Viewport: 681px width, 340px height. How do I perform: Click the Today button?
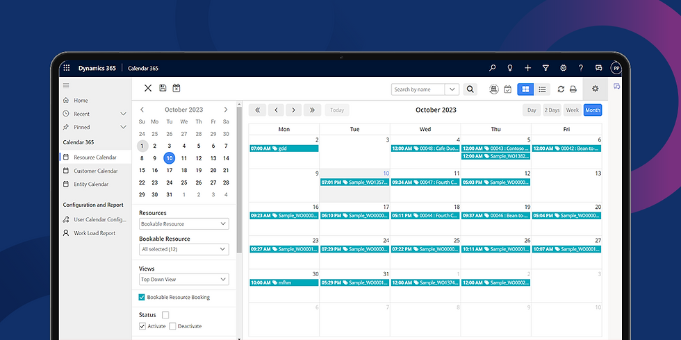tap(337, 110)
